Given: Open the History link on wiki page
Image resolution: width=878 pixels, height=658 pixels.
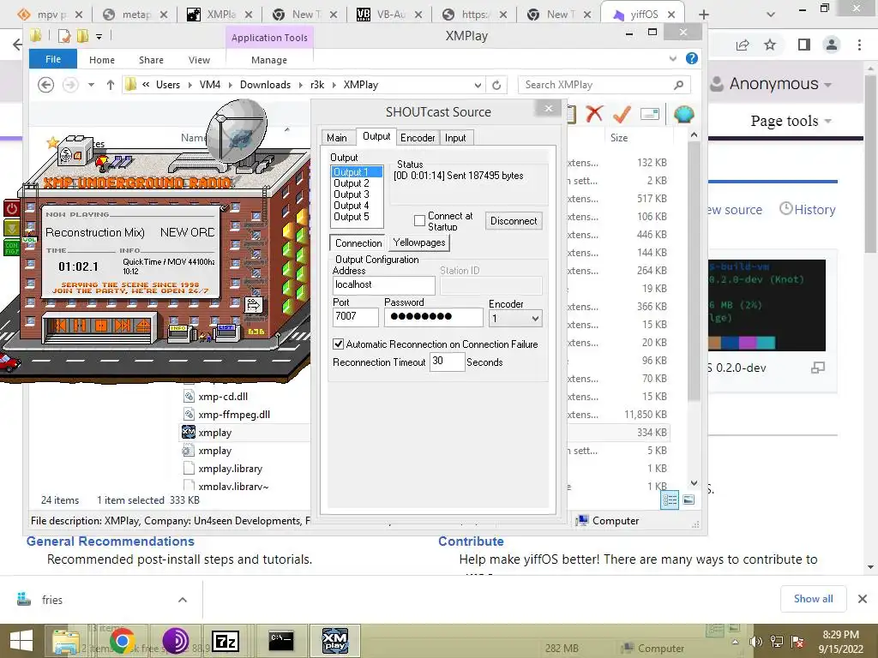Looking at the screenshot, I should coord(808,209).
